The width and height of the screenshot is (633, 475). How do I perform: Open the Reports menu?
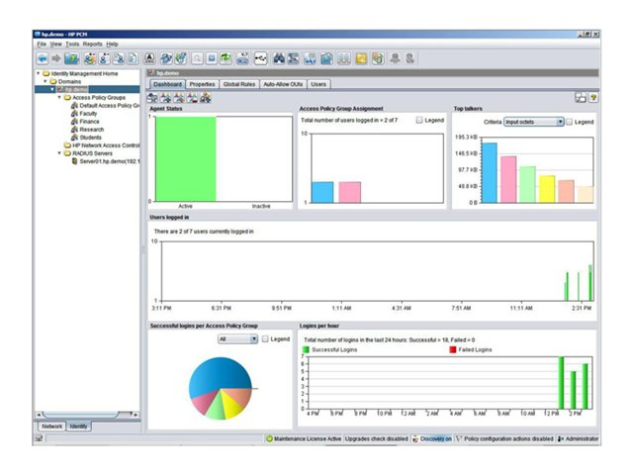click(x=92, y=44)
